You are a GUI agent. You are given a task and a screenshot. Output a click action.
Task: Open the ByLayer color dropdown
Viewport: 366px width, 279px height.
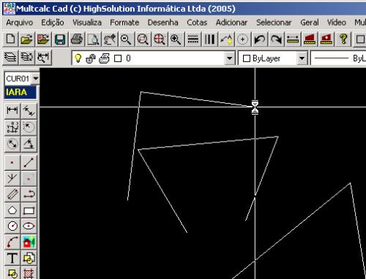(x=302, y=58)
